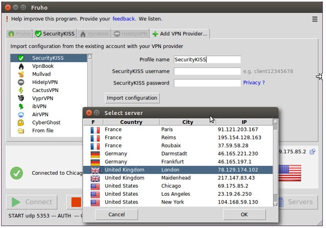The image size is (326, 228).
Task: Open the feedback link
Action: (x=124, y=19)
